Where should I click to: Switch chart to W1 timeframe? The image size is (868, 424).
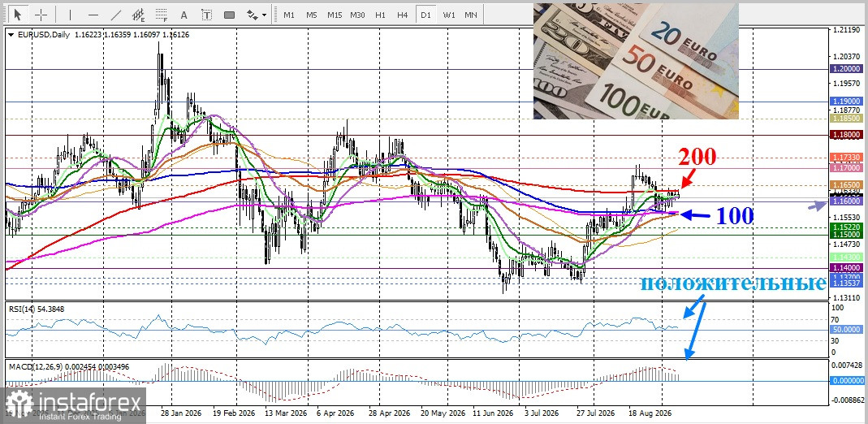(449, 15)
